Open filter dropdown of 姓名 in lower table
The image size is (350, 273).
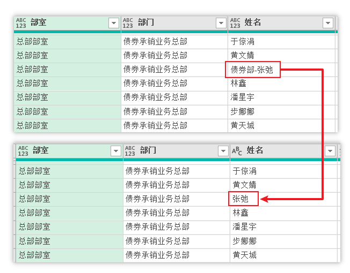(x=330, y=151)
